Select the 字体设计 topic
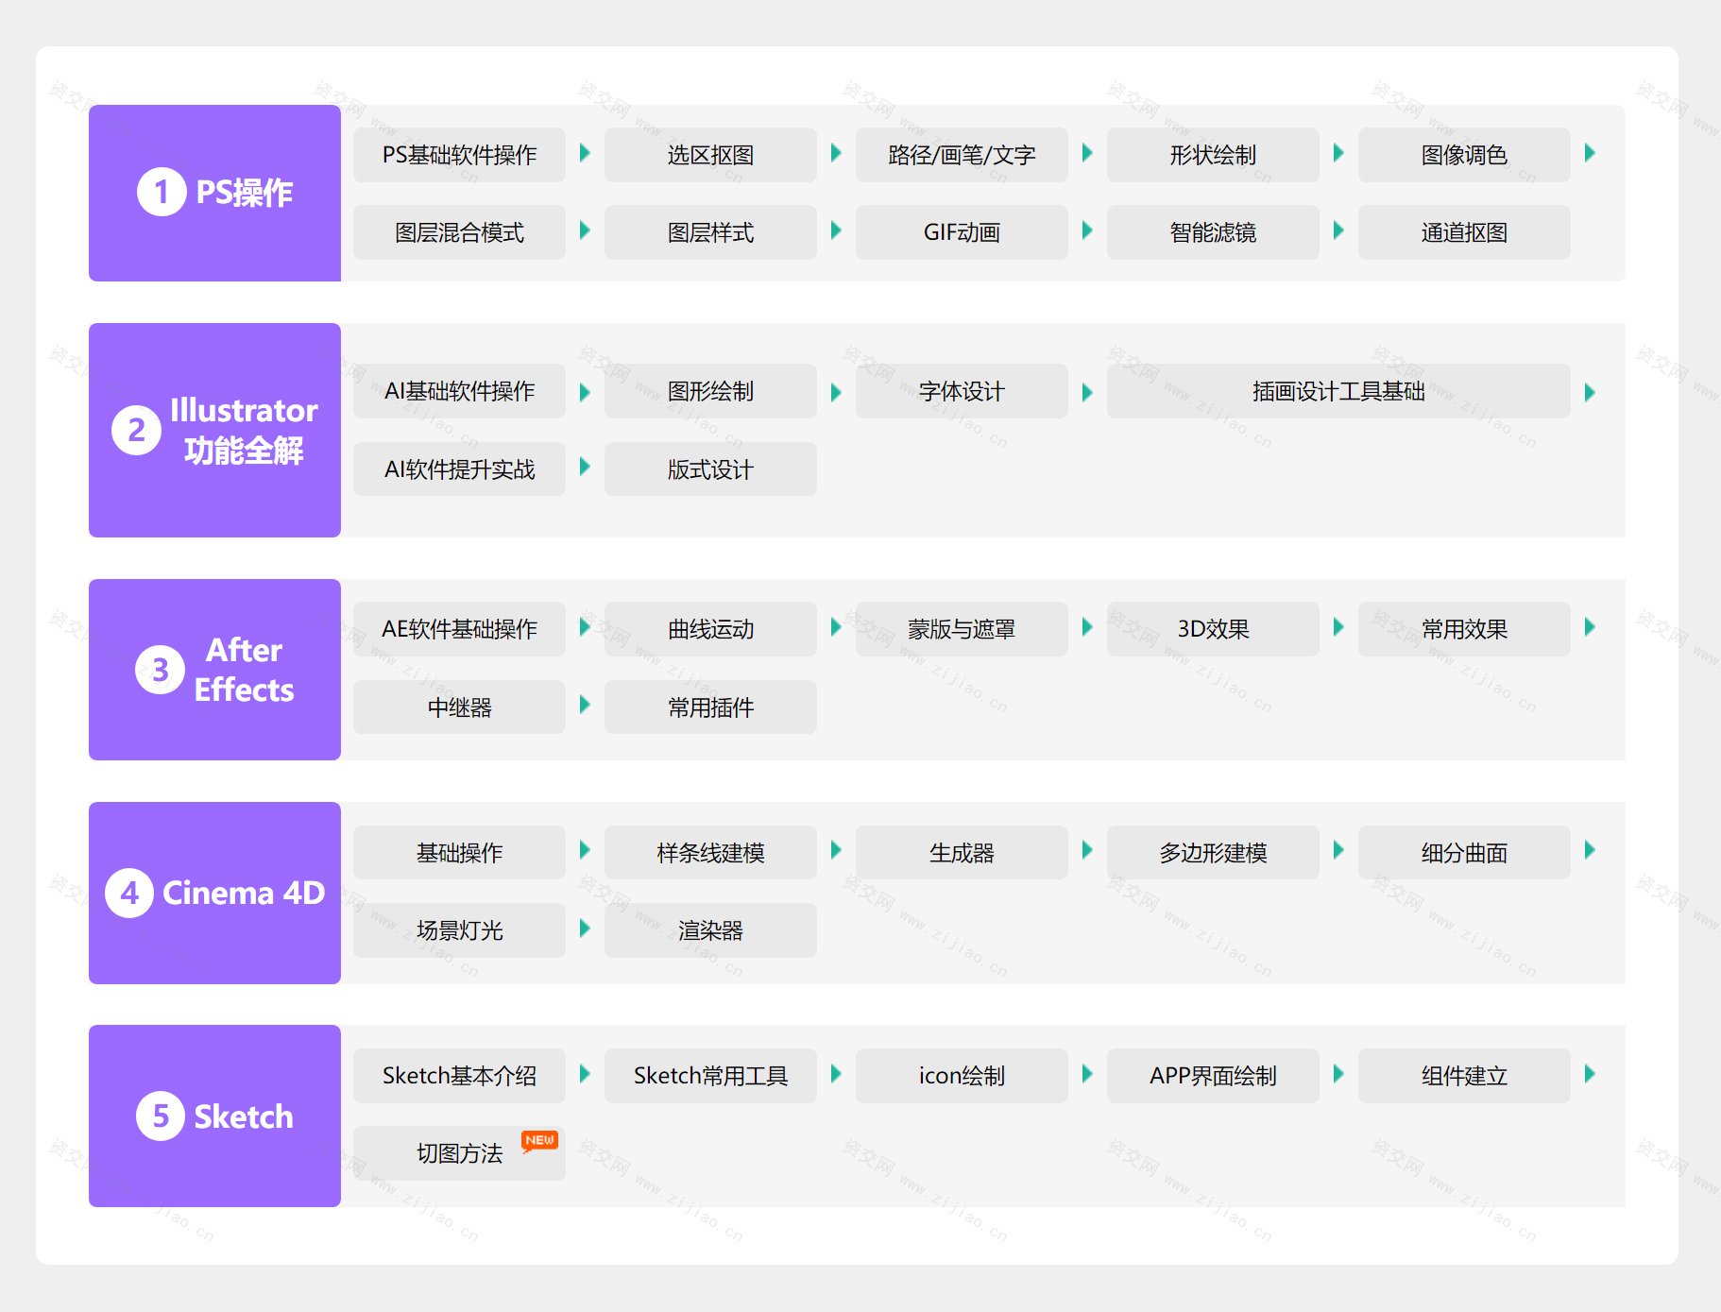Viewport: 1721px width, 1312px height. click(x=962, y=391)
